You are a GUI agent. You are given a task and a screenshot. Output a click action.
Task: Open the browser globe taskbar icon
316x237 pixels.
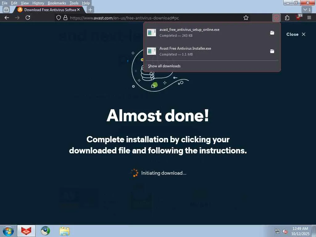45,231
